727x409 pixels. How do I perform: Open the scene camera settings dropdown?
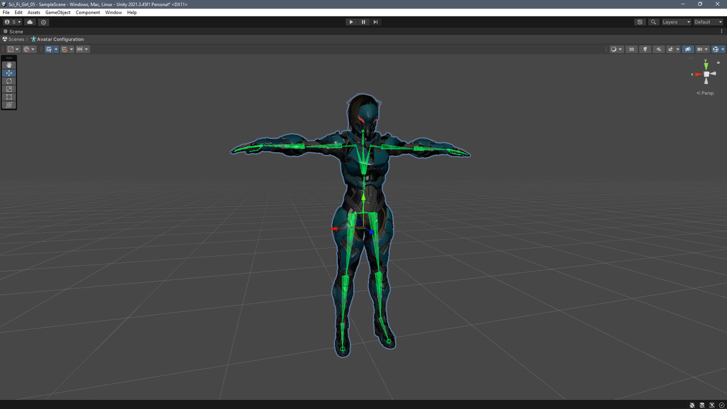[702, 49]
